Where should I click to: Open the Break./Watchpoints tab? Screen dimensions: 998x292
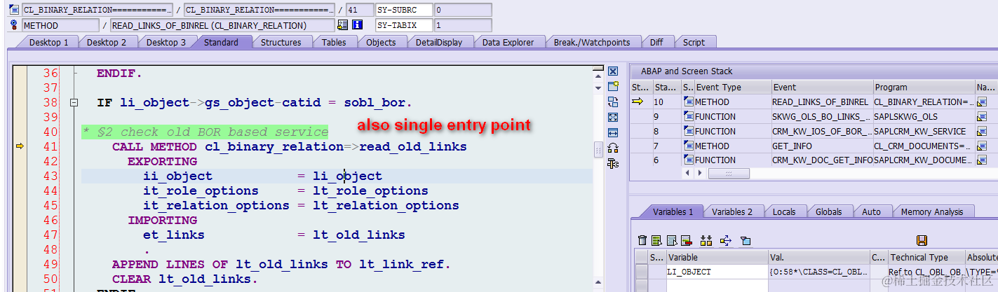coord(592,42)
